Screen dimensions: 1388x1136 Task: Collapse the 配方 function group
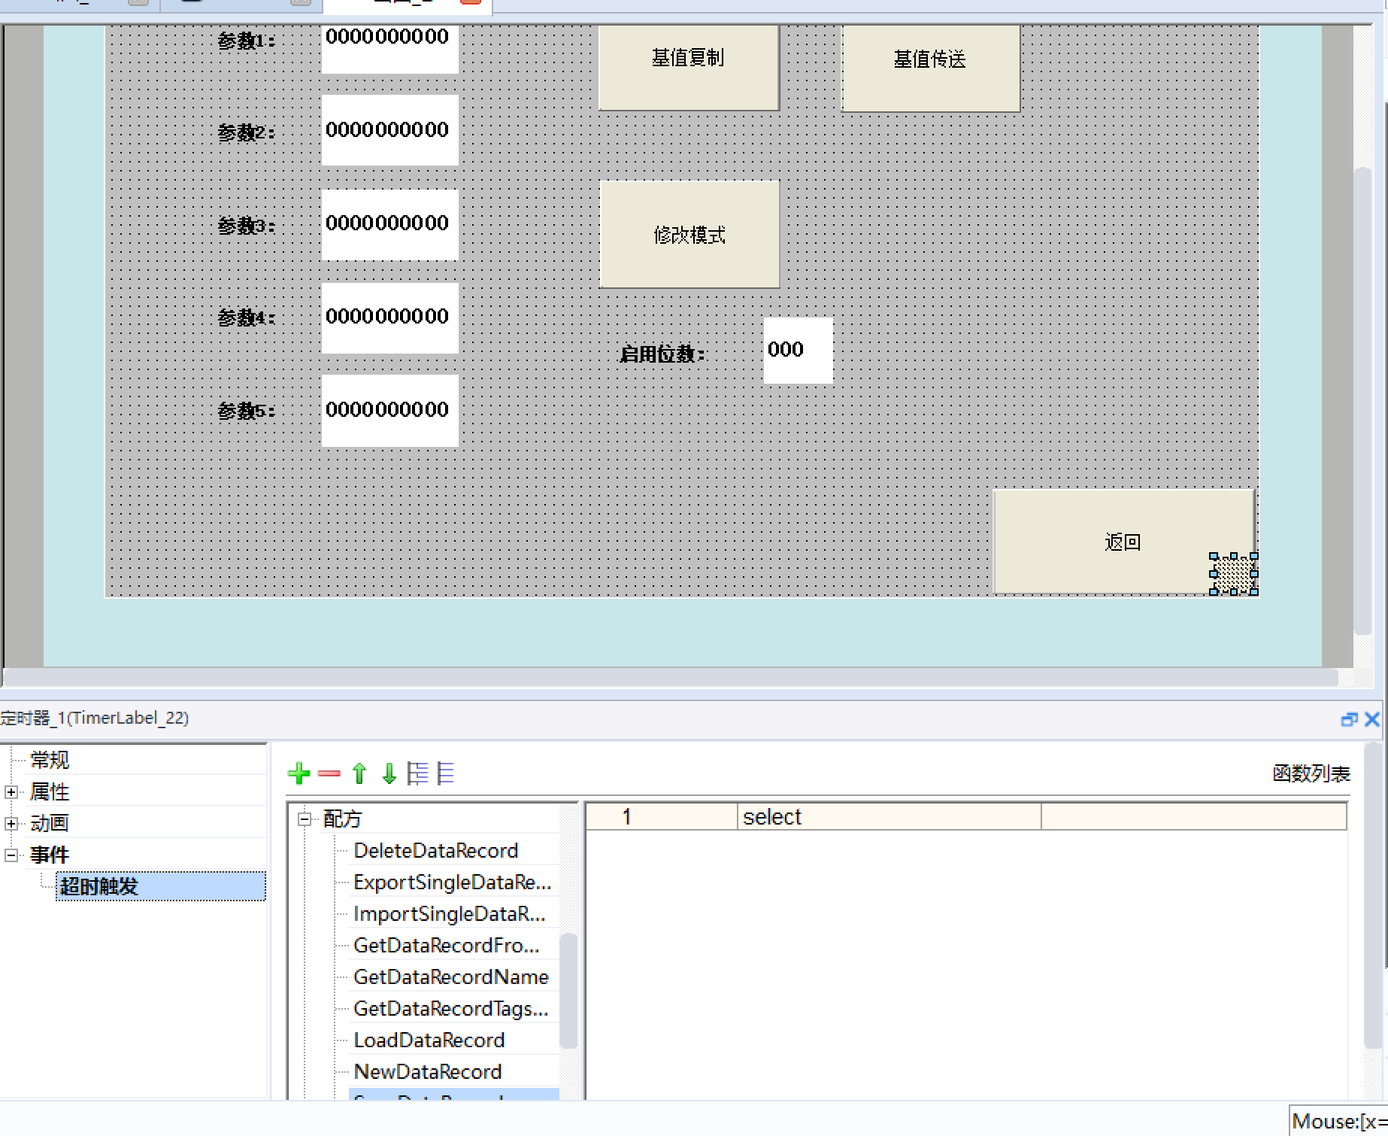coord(305,819)
